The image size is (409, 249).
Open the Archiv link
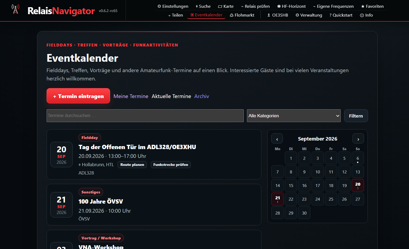click(x=202, y=96)
